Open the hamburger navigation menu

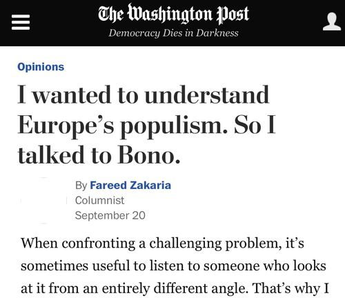[21, 22]
